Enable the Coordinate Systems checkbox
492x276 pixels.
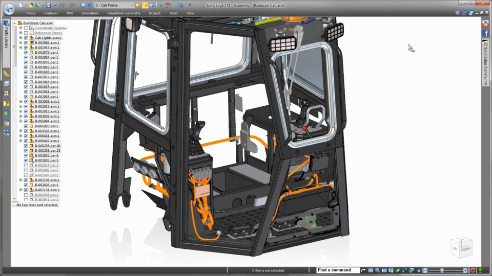click(26, 28)
